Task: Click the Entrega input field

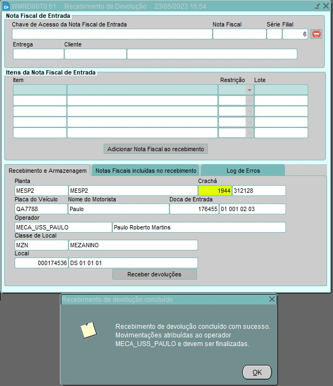Action: [x=38, y=54]
